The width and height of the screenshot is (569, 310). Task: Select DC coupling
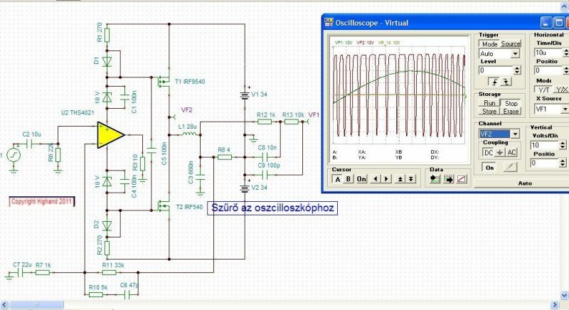point(489,153)
